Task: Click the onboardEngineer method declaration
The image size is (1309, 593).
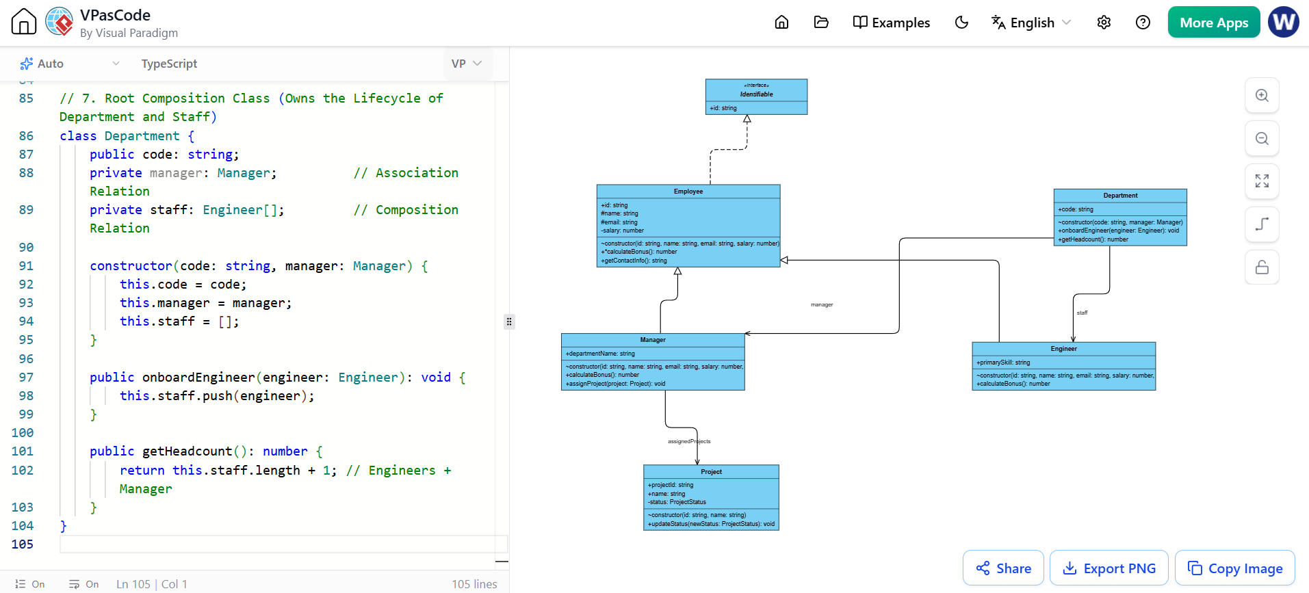Action: (x=278, y=378)
